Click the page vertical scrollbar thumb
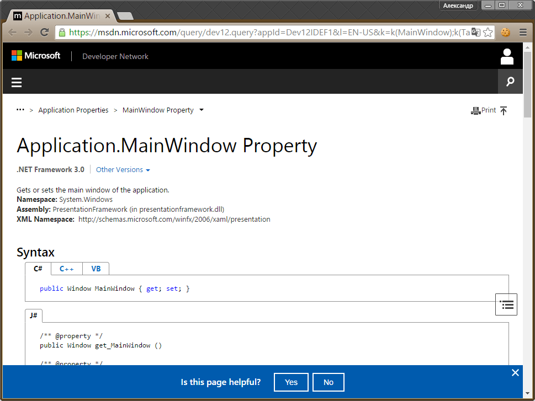 coord(527,84)
